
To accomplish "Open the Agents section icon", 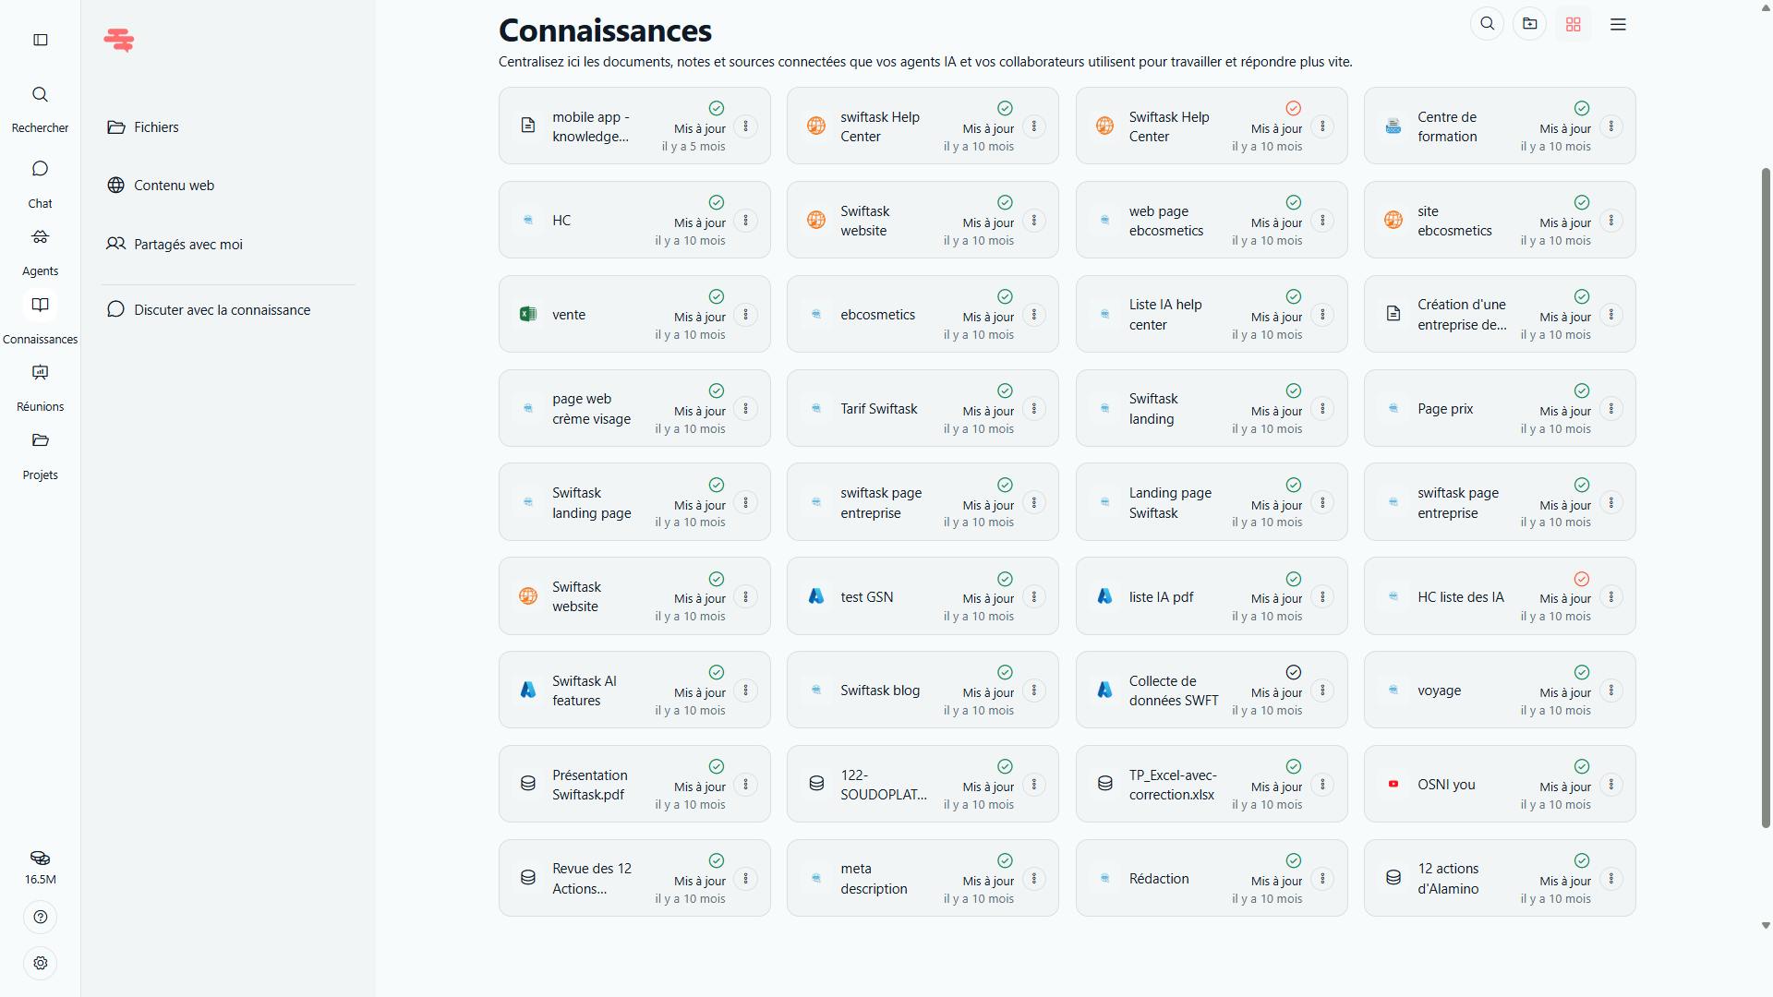I will pos(40,238).
